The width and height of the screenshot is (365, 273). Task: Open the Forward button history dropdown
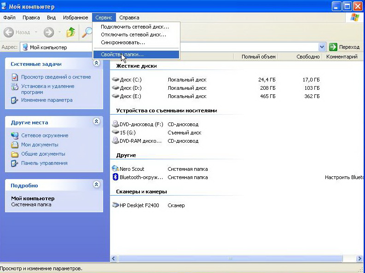tap(59, 32)
